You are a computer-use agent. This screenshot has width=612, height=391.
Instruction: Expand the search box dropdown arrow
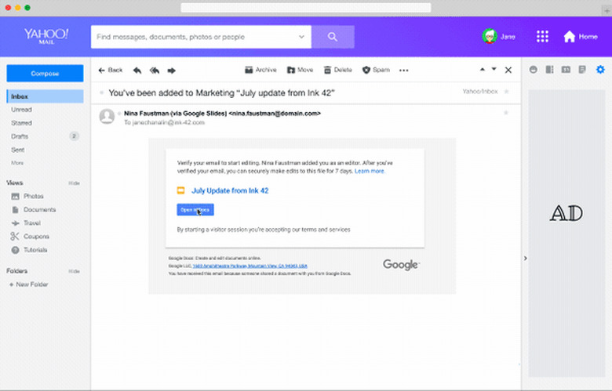click(302, 37)
